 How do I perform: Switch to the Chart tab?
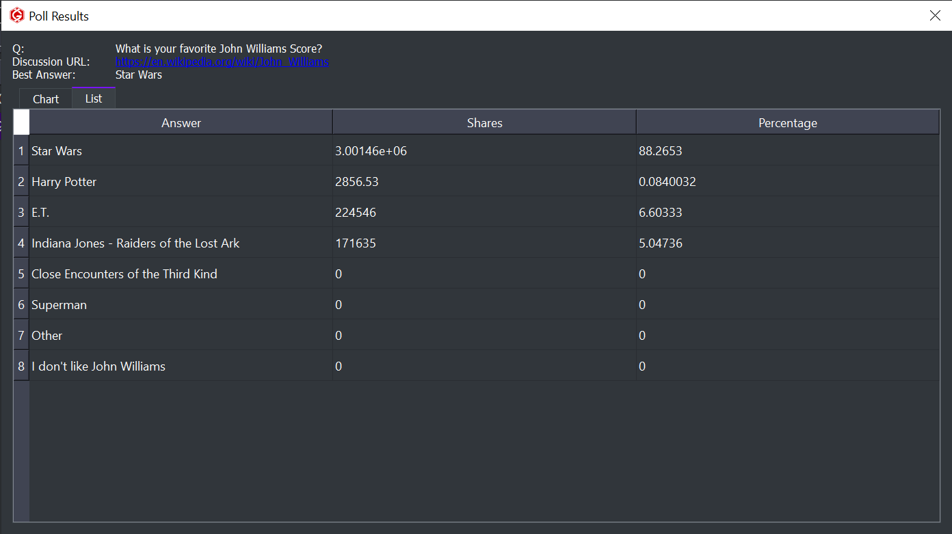point(46,99)
